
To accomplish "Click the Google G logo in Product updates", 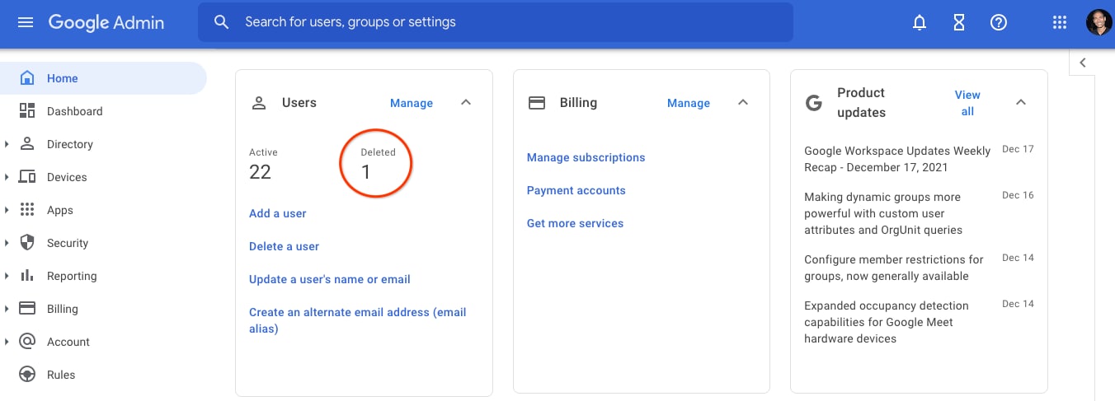I will (x=814, y=103).
